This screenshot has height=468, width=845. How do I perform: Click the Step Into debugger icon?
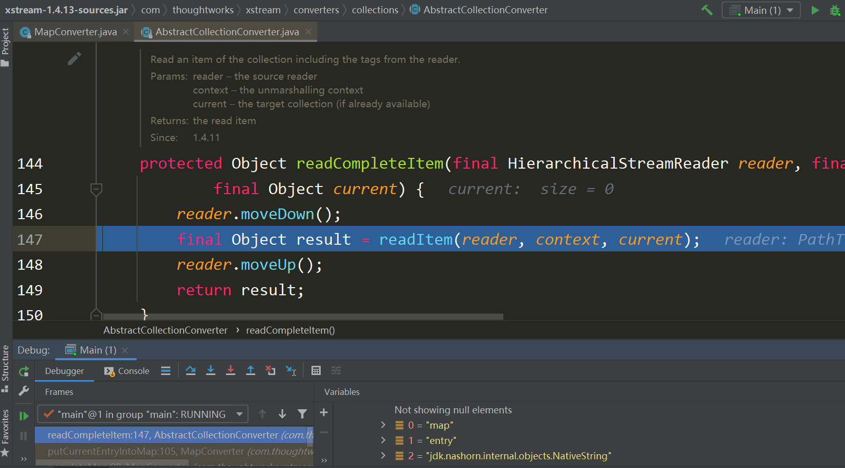point(211,370)
